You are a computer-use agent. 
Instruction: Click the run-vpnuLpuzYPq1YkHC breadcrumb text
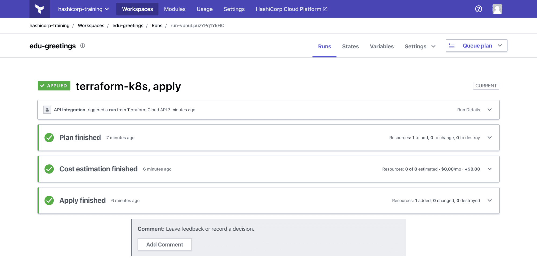tap(197, 26)
